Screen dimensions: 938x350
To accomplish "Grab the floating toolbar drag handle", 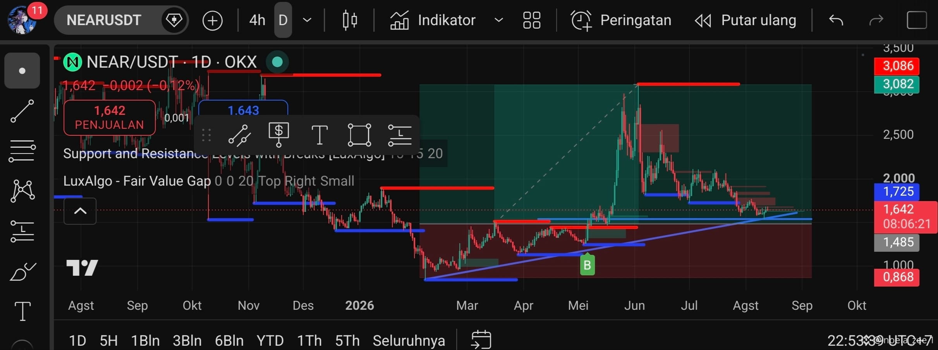I will (x=206, y=135).
